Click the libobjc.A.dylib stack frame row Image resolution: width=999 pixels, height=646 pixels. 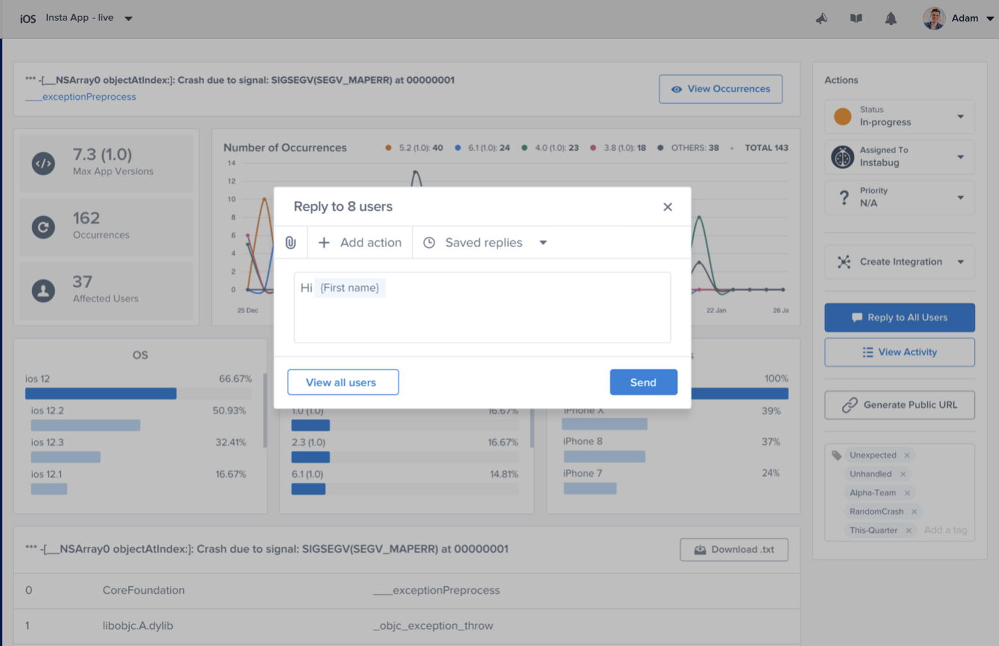407,626
